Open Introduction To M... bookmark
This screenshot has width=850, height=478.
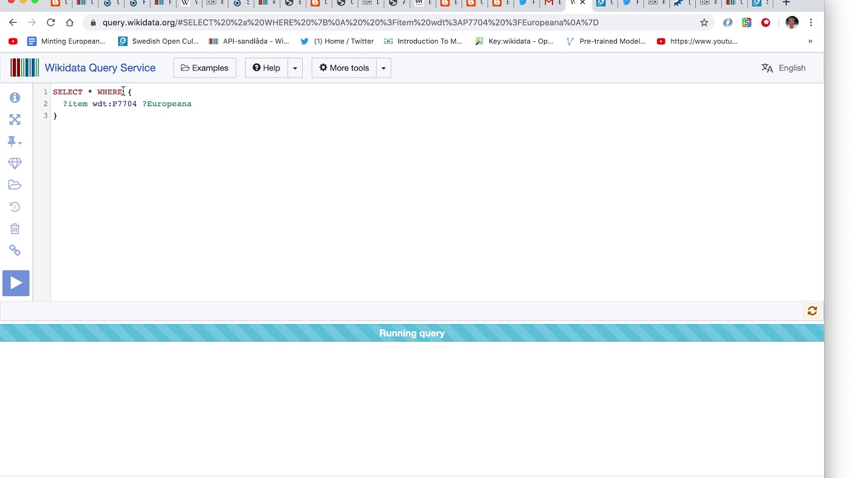[423, 41]
